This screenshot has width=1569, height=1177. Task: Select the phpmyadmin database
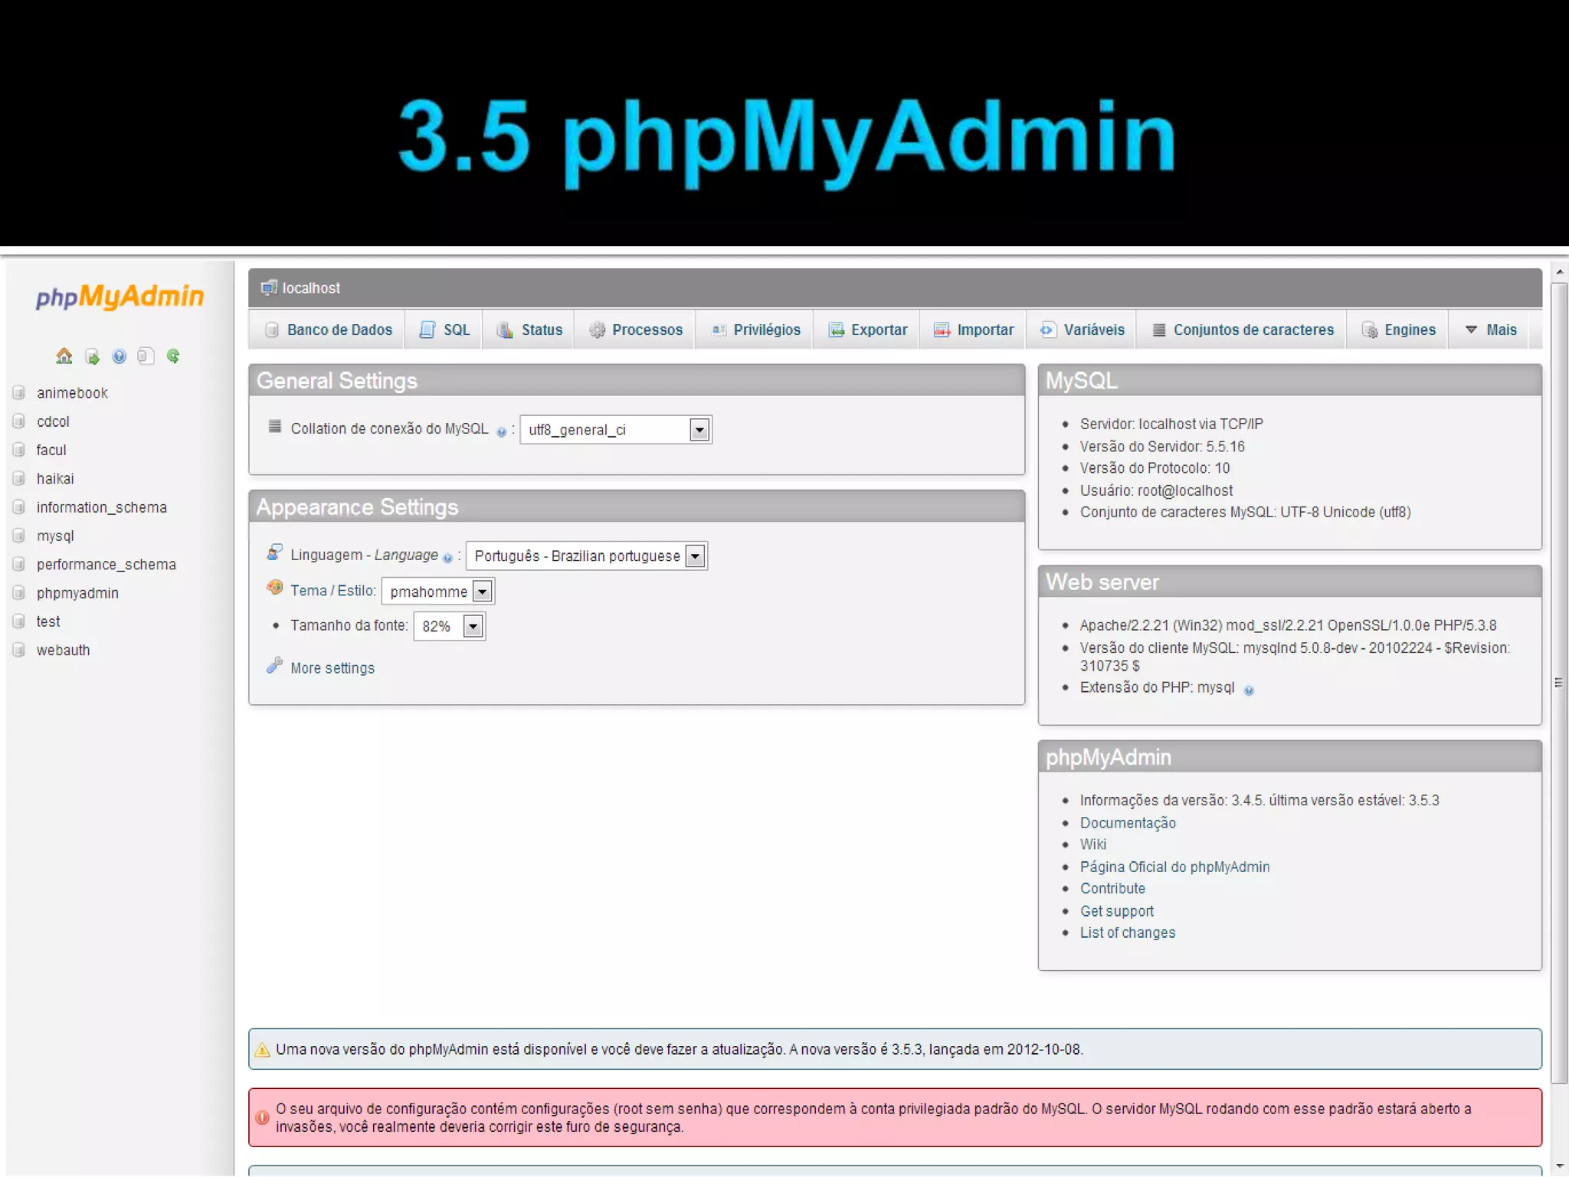coord(77,593)
